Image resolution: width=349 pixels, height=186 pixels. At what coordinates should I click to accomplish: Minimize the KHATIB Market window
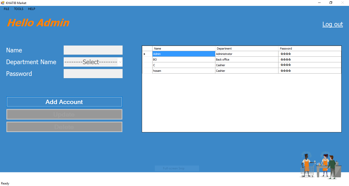[x=319, y=3]
